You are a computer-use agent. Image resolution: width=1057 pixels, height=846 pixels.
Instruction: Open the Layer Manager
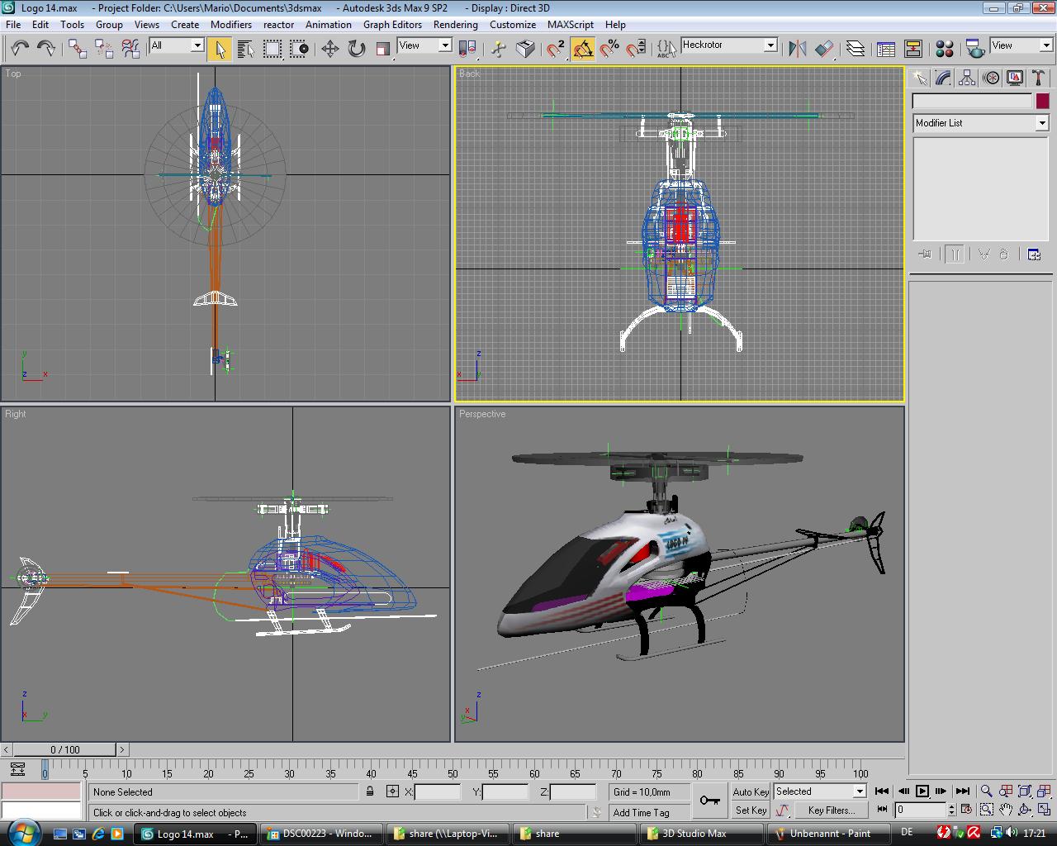[x=856, y=49]
